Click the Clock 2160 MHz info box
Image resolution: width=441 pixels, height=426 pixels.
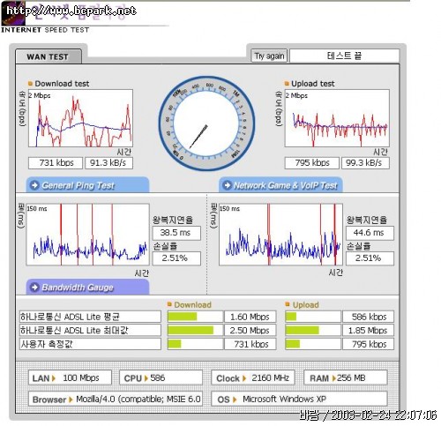coord(253,377)
